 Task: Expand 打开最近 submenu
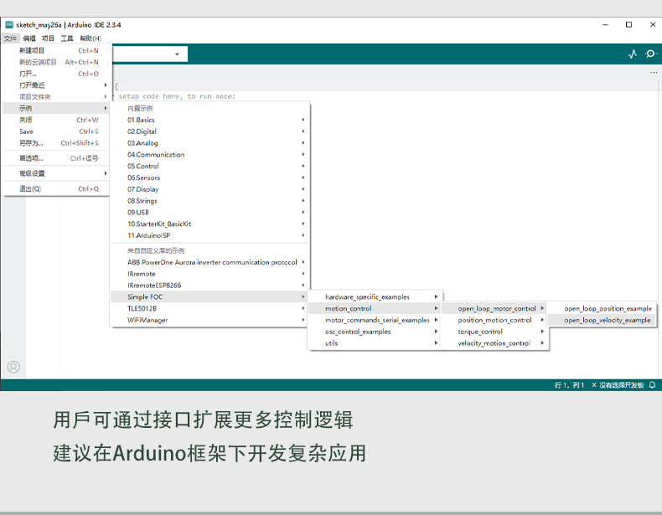click(56, 85)
